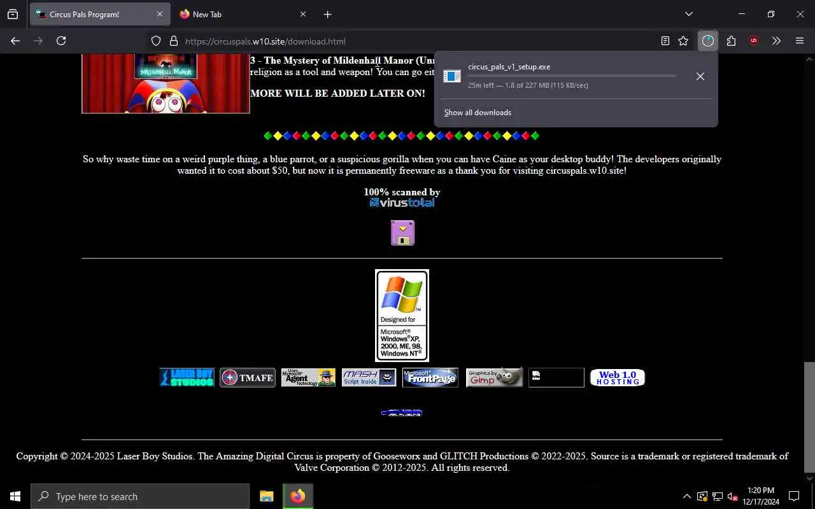Open Firefox View button
Screen dimensions: 815x509
click(x=13, y=14)
